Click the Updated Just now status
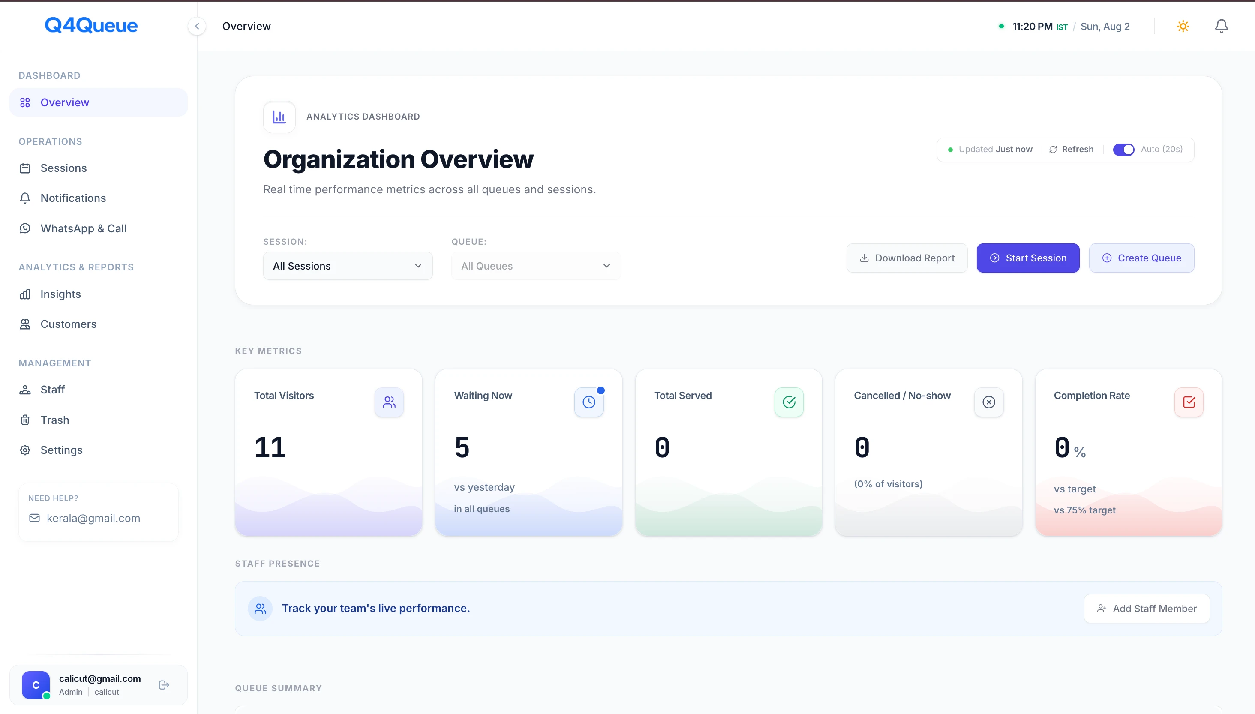 coord(990,150)
